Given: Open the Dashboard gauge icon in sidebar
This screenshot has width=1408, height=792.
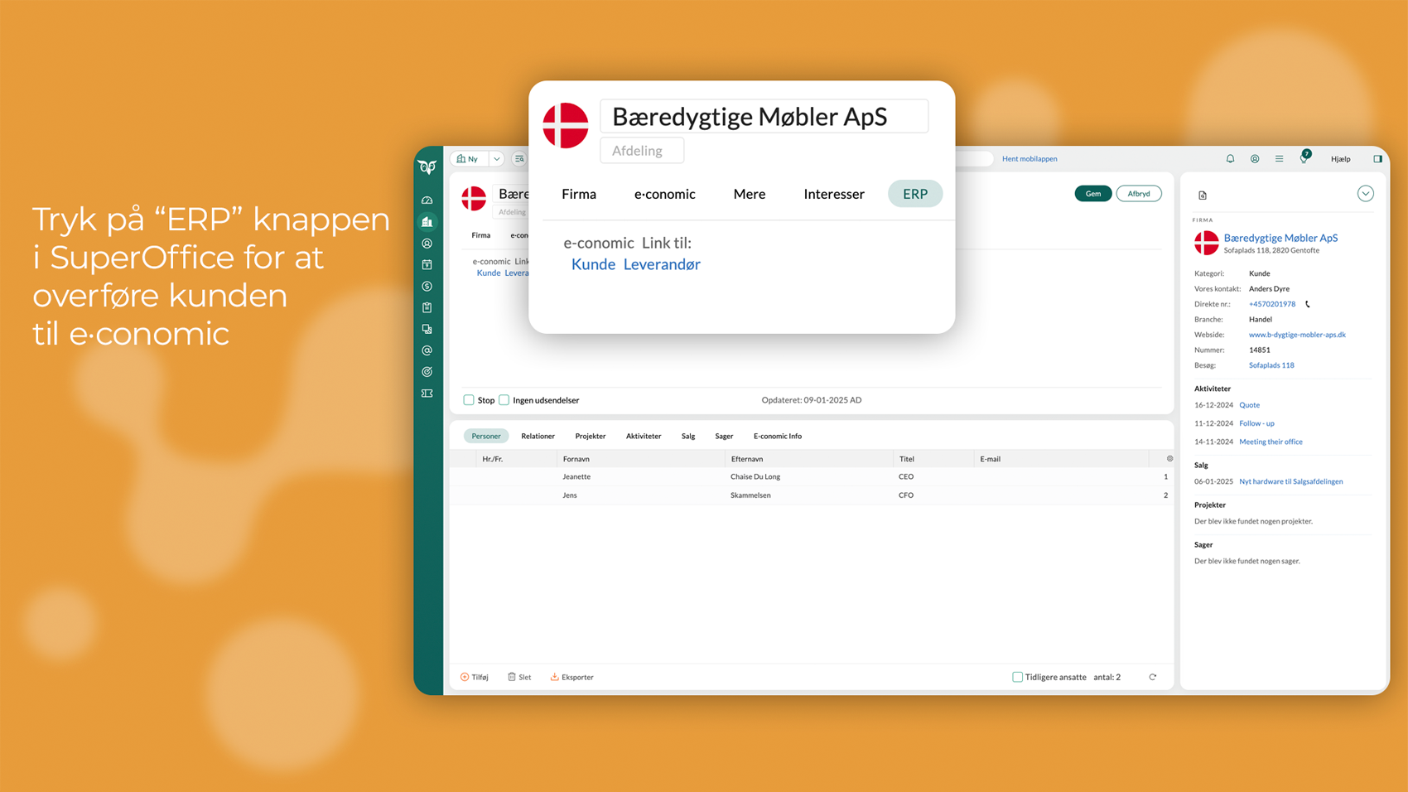Looking at the screenshot, I should (427, 200).
